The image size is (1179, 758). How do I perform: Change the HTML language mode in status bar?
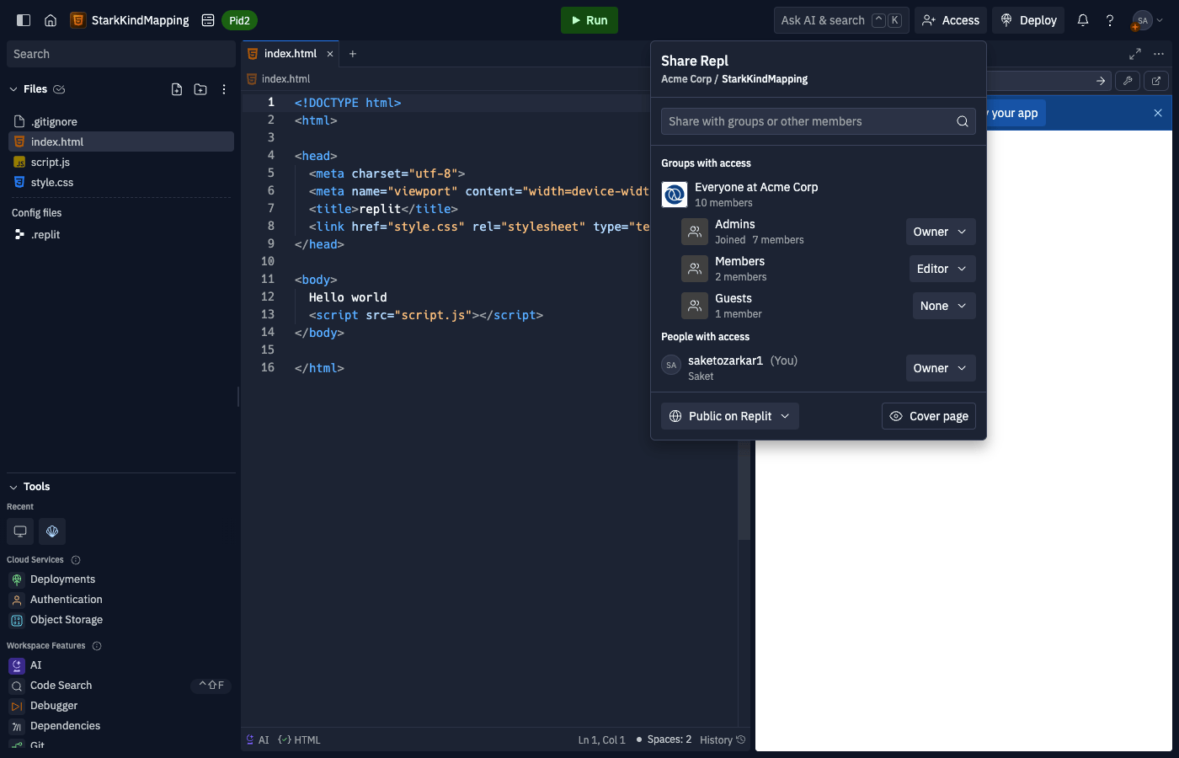[299, 739]
